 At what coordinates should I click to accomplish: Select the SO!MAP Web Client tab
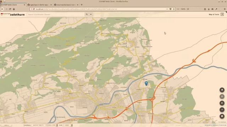(13, 5)
